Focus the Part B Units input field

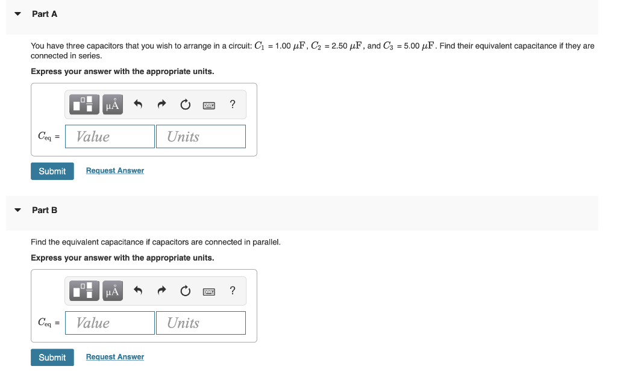coord(201,323)
